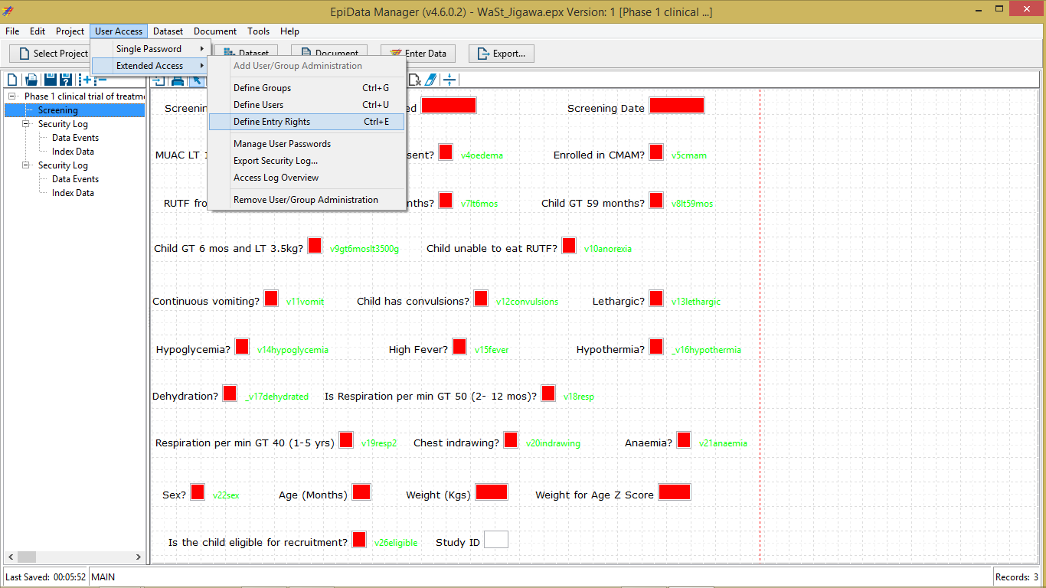Click the Enter Data button
The height and width of the screenshot is (588, 1046).
click(418, 54)
